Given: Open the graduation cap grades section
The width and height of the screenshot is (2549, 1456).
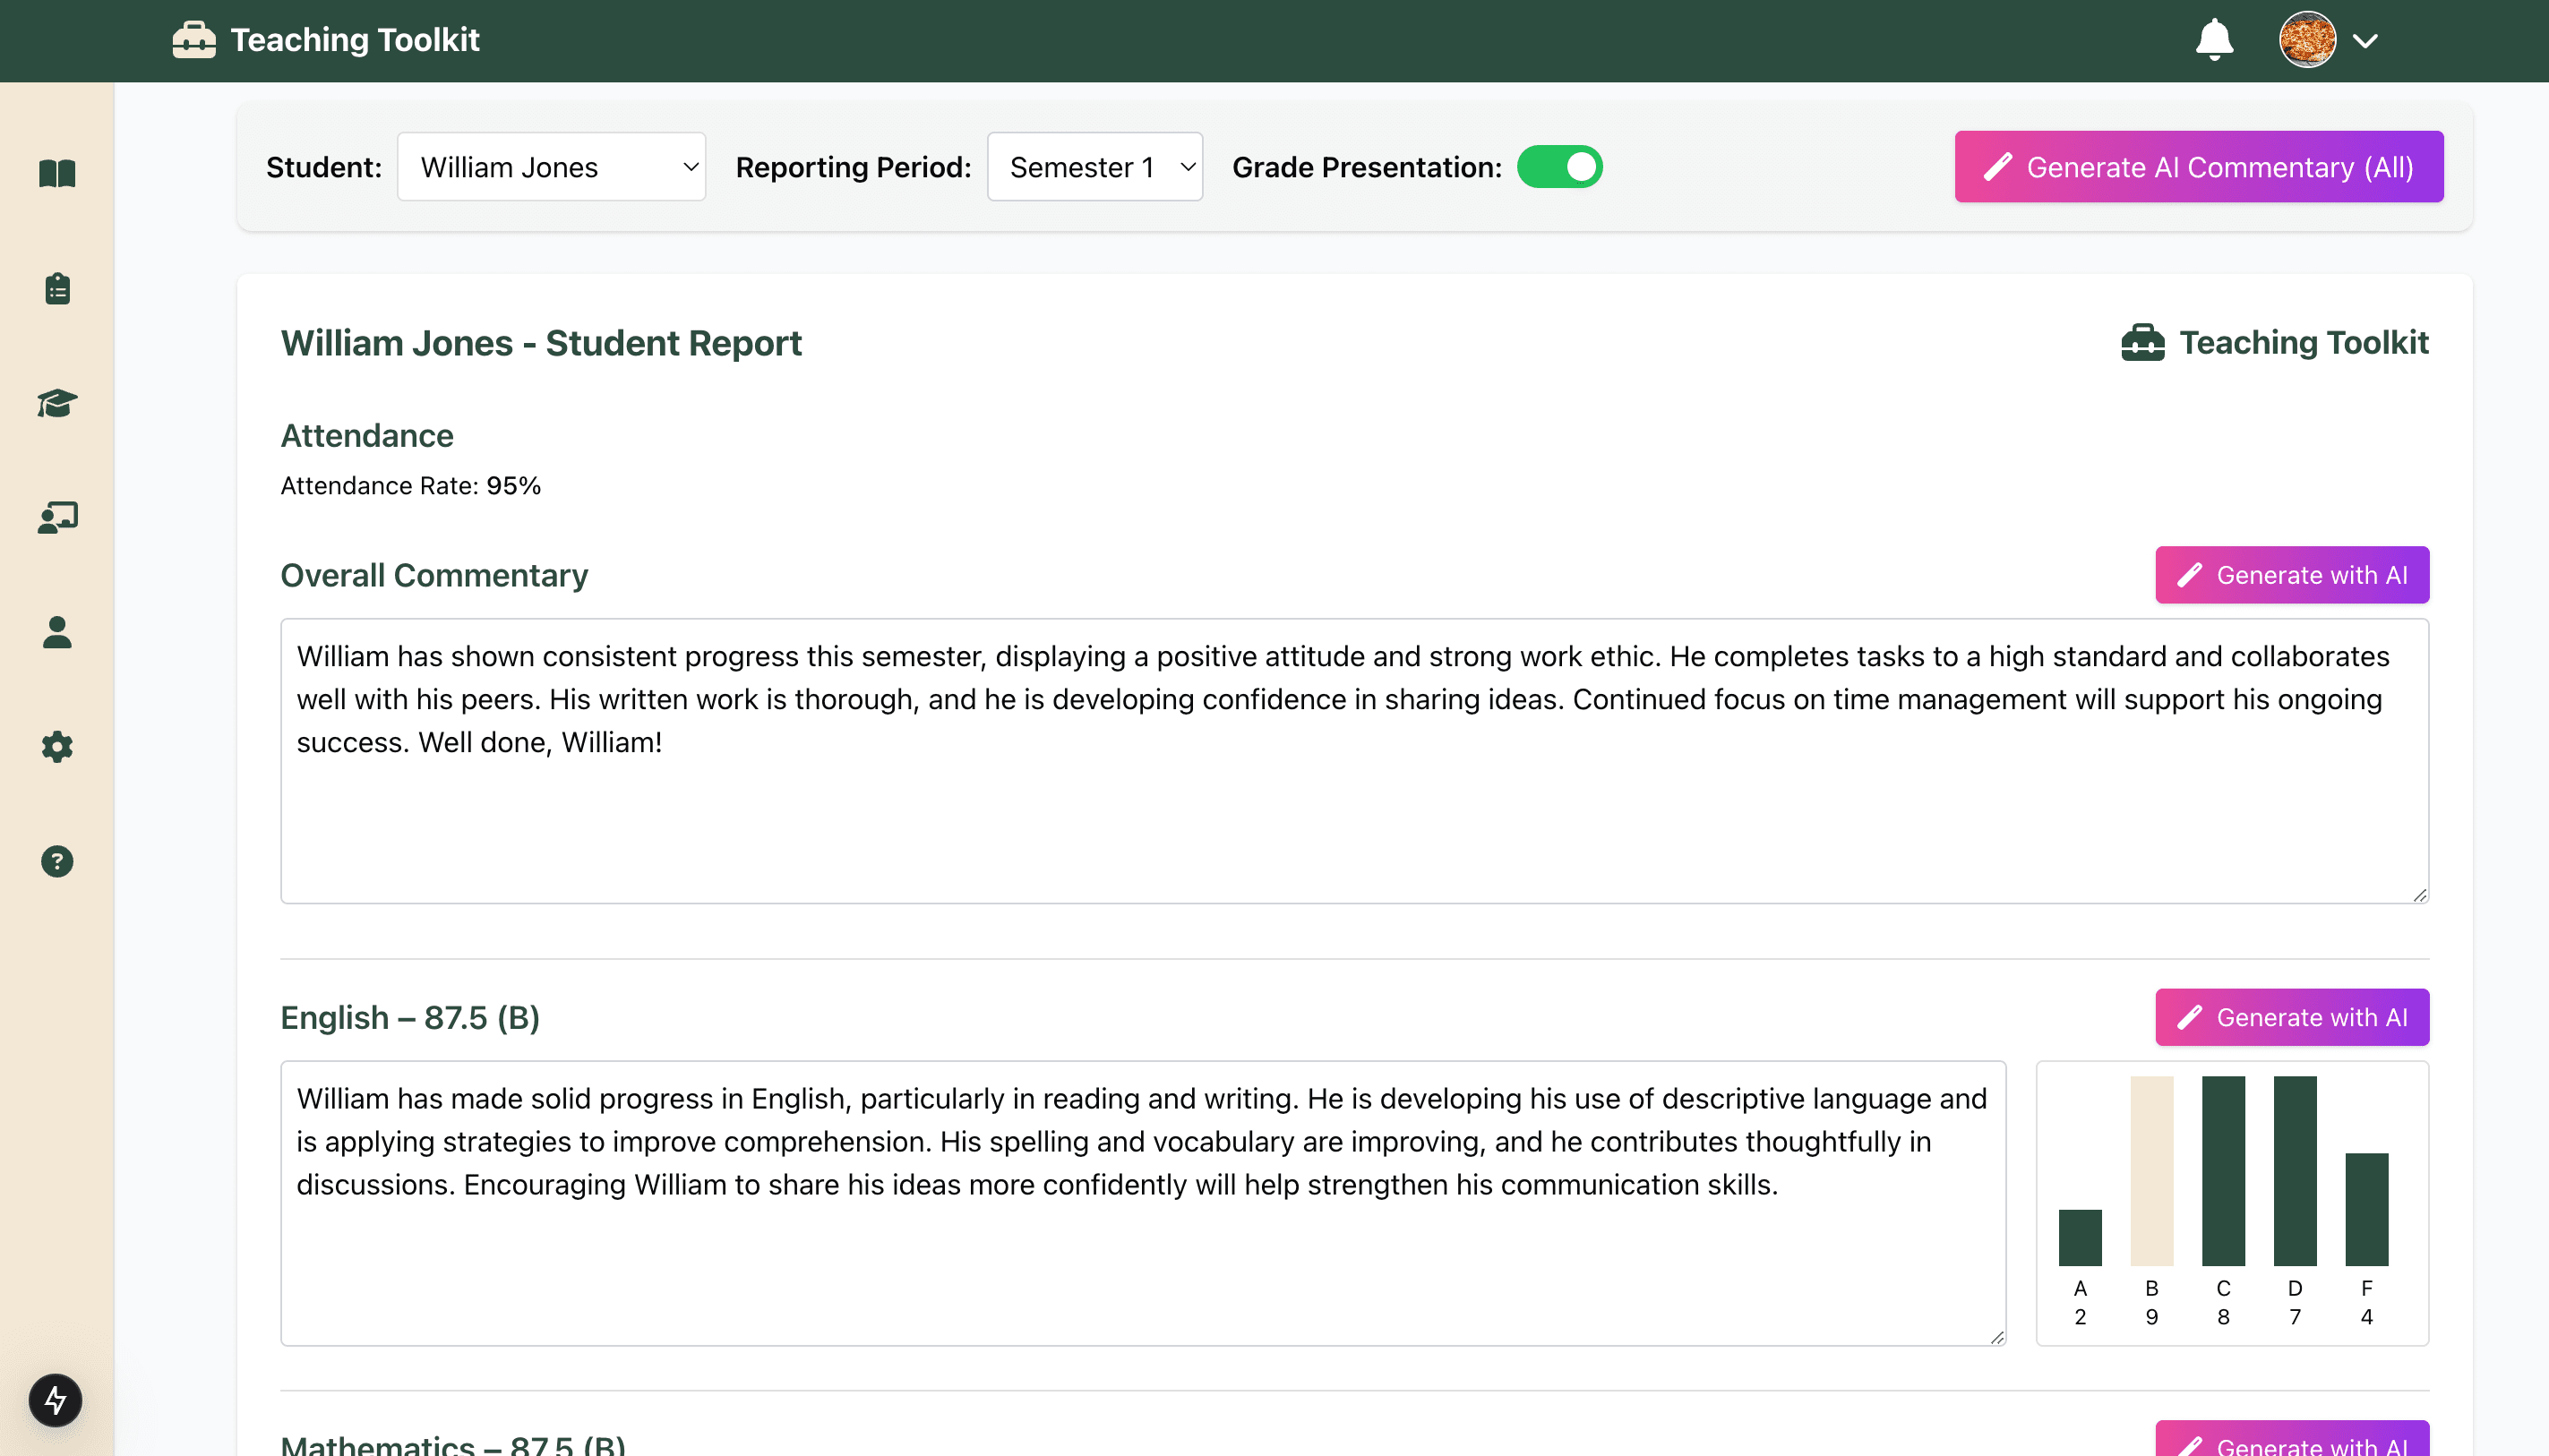Looking at the screenshot, I should pyautogui.click(x=57, y=404).
